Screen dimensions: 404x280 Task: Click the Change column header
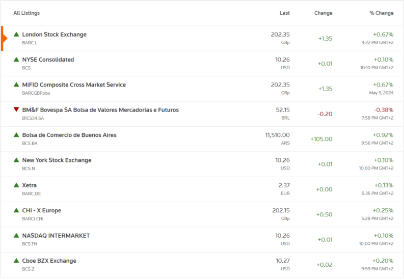[x=323, y=13]
